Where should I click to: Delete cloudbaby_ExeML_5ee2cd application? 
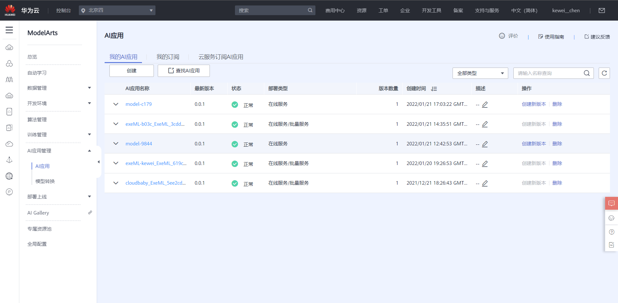(x=557, y=183)
